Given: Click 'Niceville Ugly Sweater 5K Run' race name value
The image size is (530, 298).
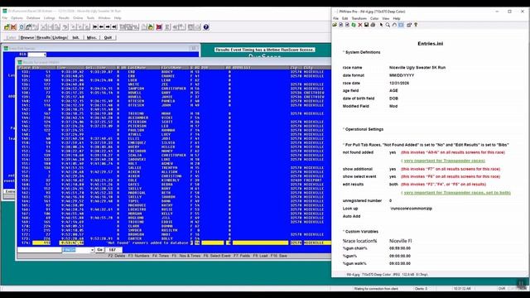Looking at the screenshot, I should click(417, 68).
